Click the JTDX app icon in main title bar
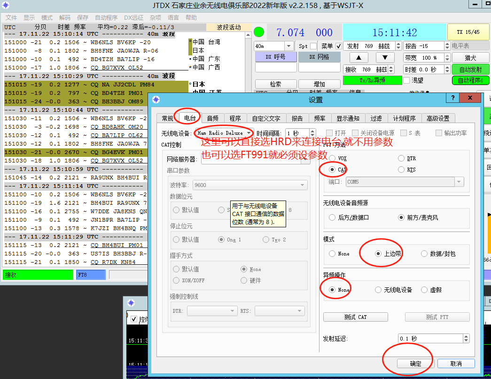Viewport: 491px width, 379px height. pos(6,5)
